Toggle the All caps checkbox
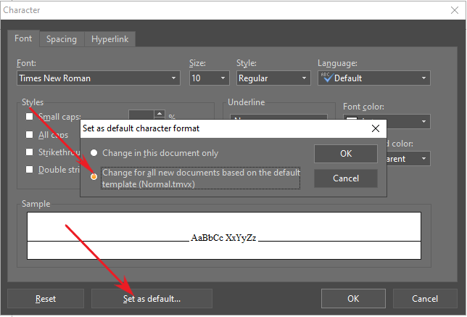Screen dimensions: 467x317 click(x=30, y=134)
